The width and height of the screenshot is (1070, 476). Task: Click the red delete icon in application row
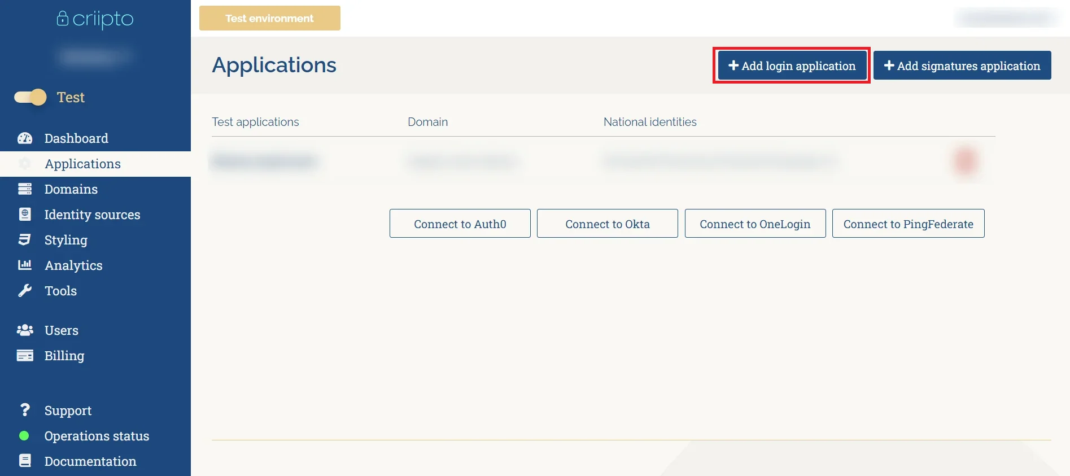[x=965, y=161]
